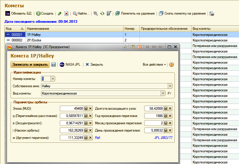Click the Закрыть button in comet form
Screen dimensions: 239x164
(x=94, y=64)
